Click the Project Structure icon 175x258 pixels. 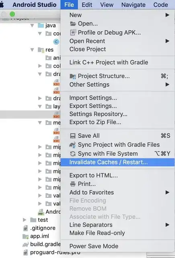tap(73, 76)
